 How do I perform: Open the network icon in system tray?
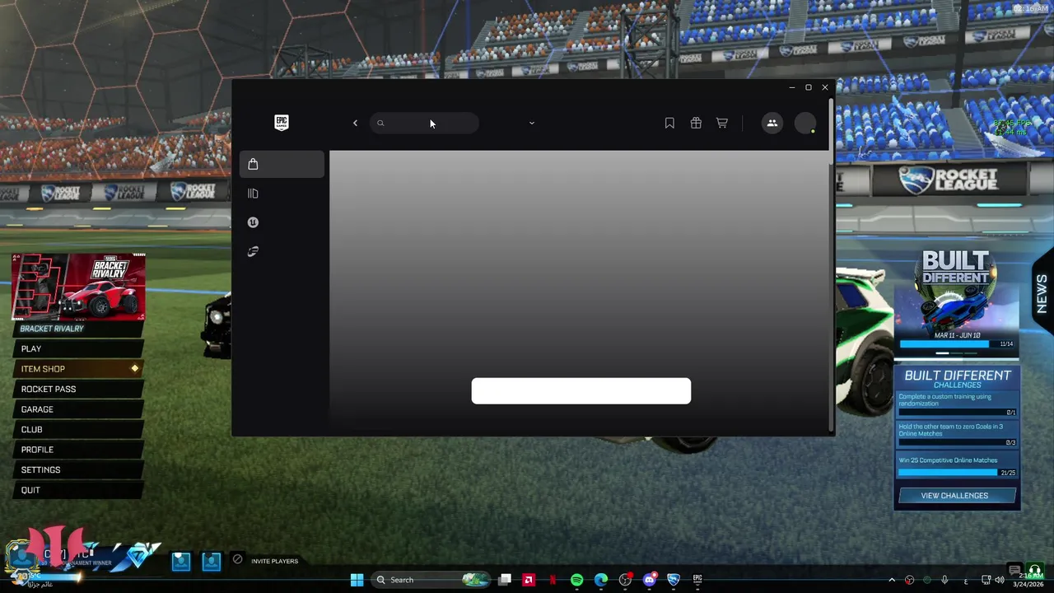click(986, 580)
